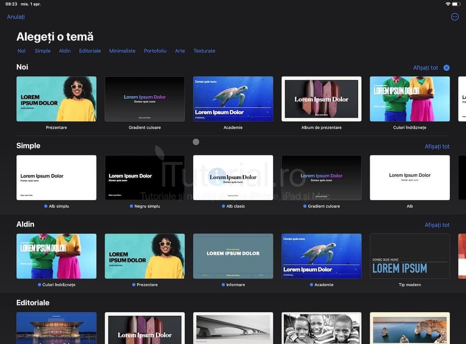Choose the Academie turtle theme in Noi row
466x344 pixels.
pos(233,99)
